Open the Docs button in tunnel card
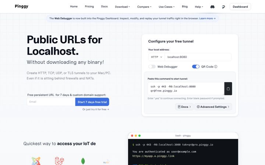 click(184, 107)
